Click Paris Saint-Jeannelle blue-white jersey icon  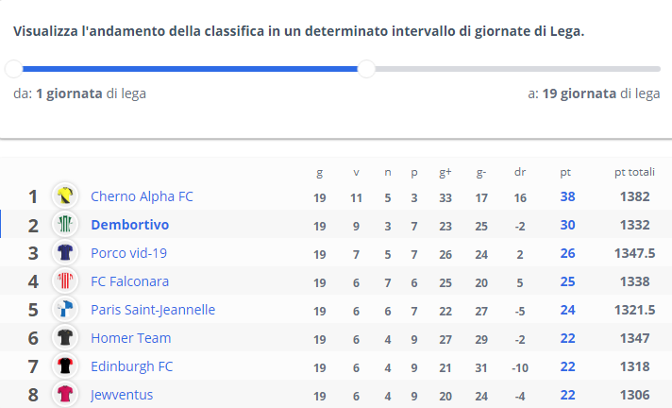coord(65,310)
